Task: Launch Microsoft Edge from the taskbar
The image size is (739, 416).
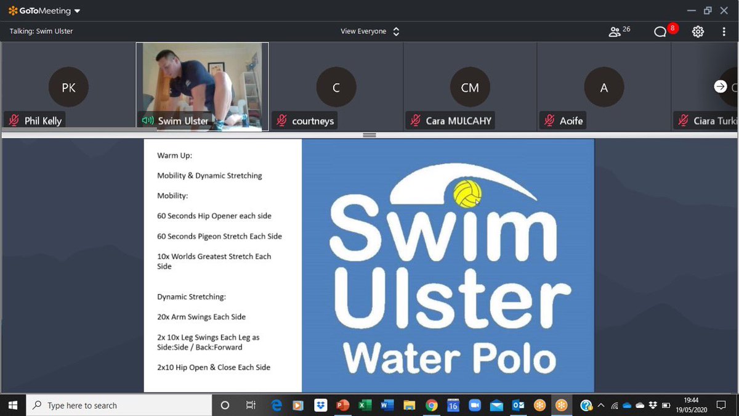Action: point(277,405)
